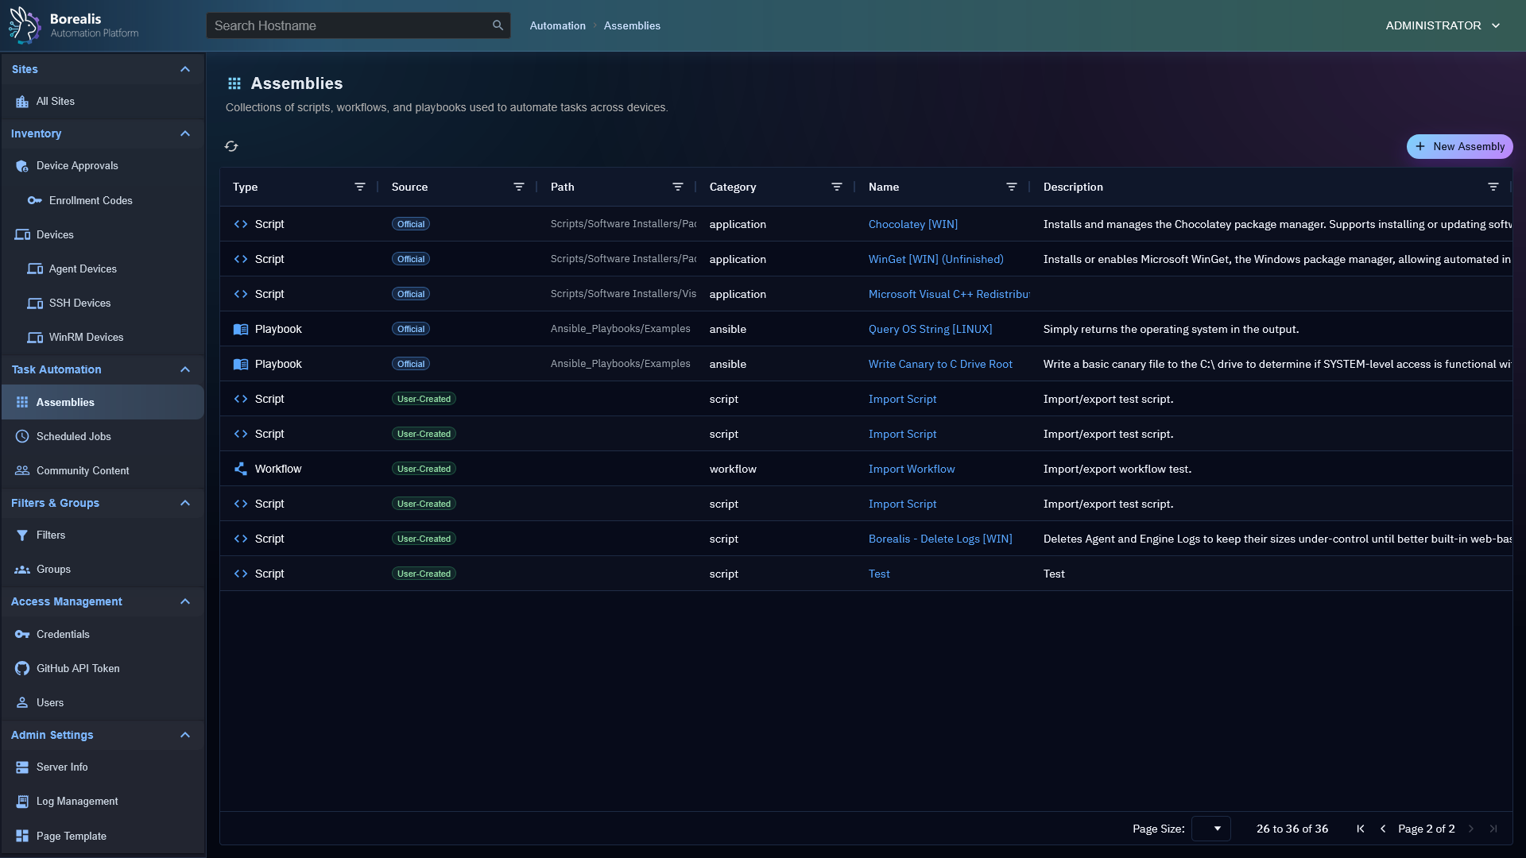Screen dimensions: 1526x858
Task: Open GitHub API Token settings
Action: coord(78,668)
